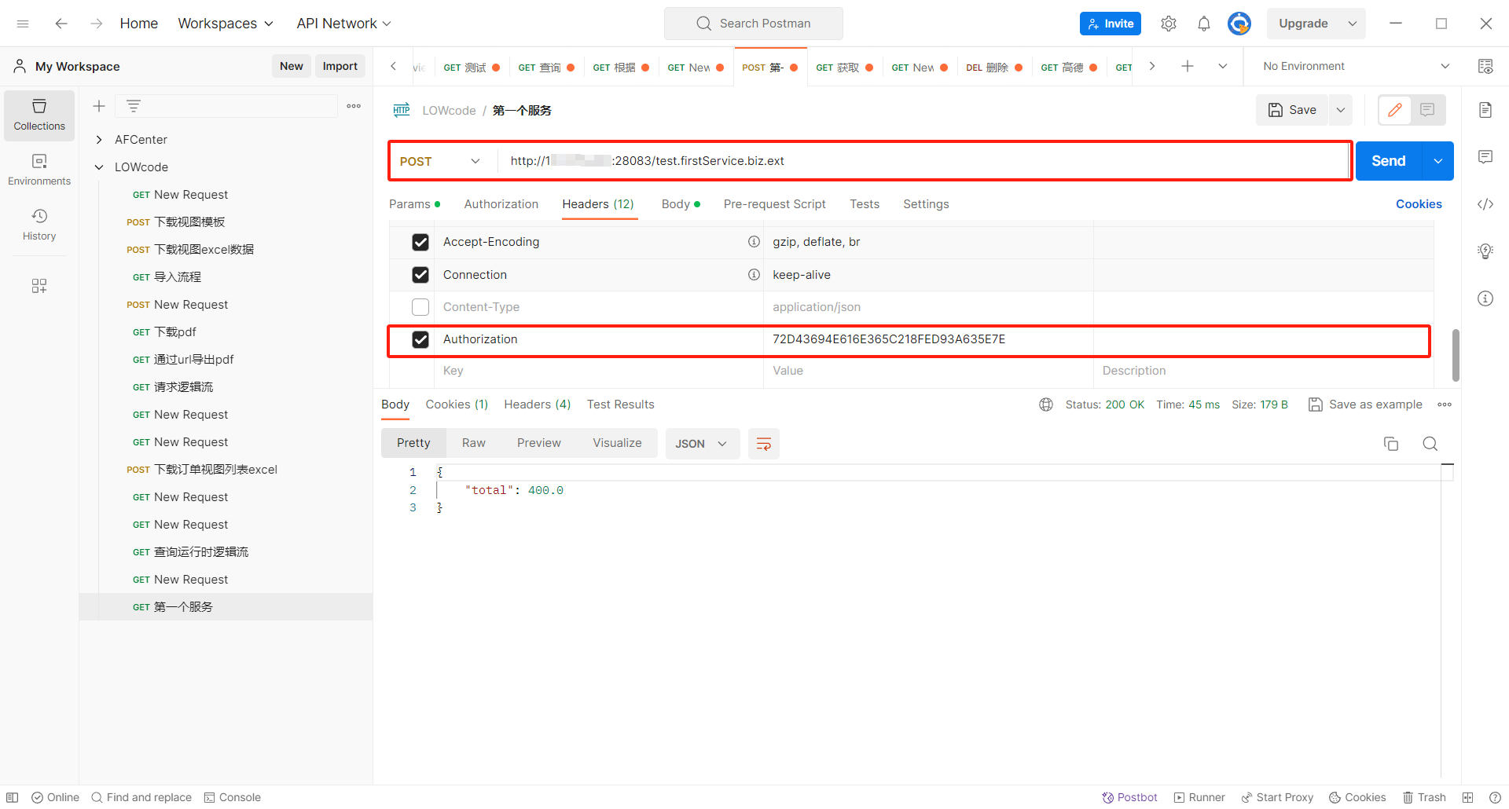Open the notifications bell icon
The height and width of the screenshot is (809, 1509).
click(1203, 24)
